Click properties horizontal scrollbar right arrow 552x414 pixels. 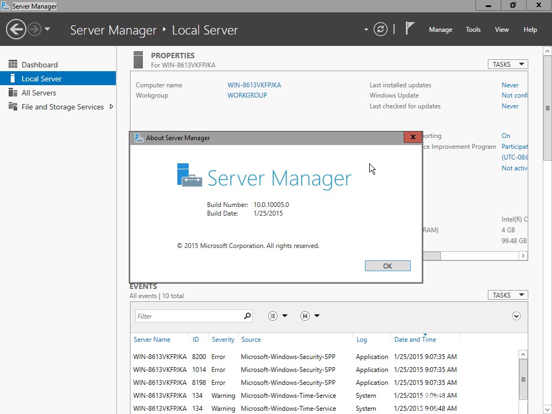coord(523,256)
